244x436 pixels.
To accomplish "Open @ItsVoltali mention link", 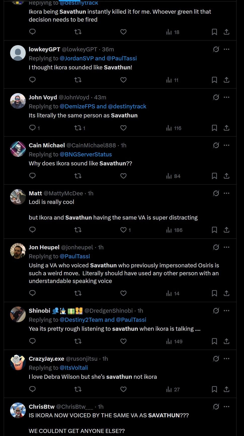I will tap(74, 368).
